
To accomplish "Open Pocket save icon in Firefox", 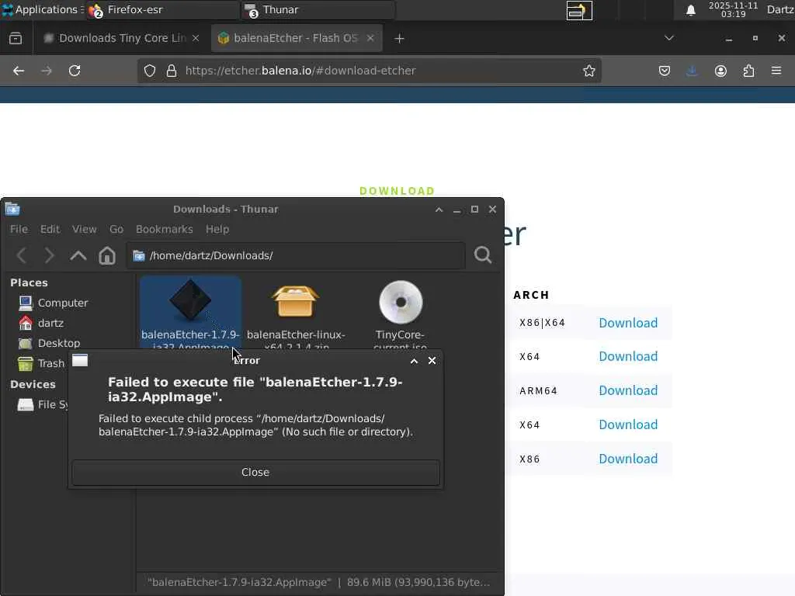I will pyautogui.click(x=665, y=71).
